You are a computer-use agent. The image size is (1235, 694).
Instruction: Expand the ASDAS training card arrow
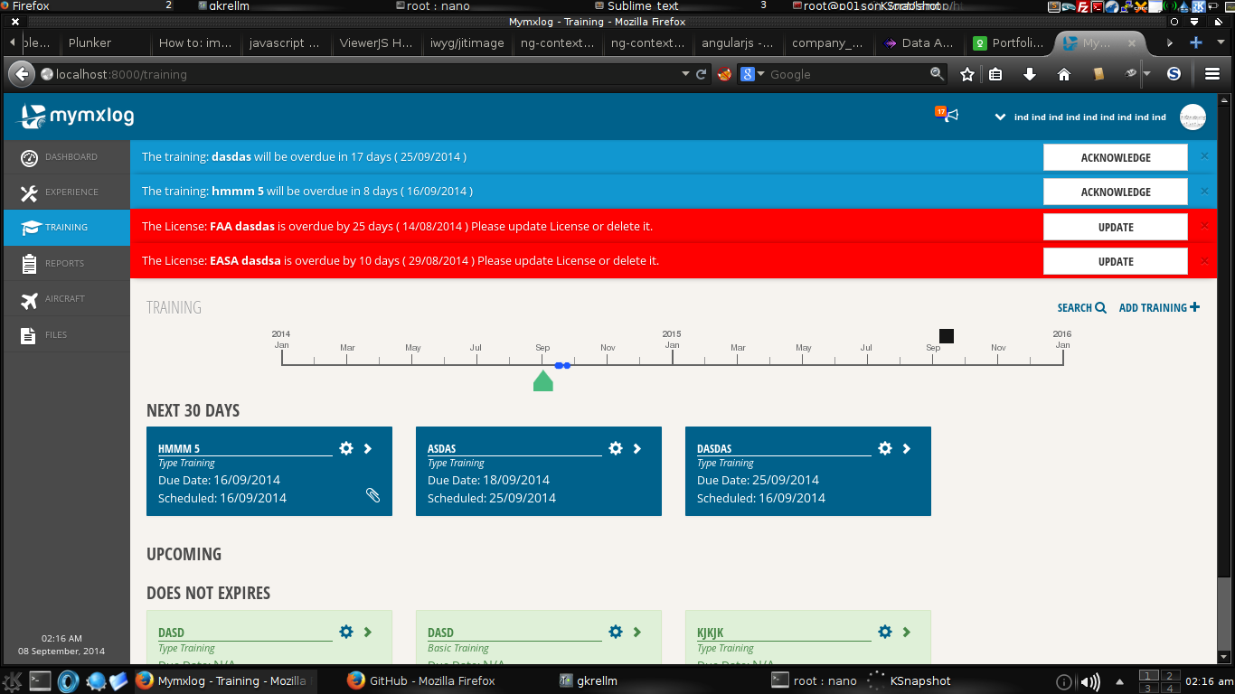[637, 448]
